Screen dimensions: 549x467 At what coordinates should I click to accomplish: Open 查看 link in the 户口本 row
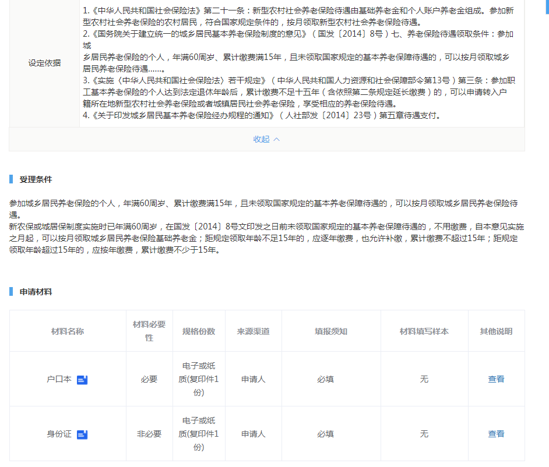(x=496, y=379)
